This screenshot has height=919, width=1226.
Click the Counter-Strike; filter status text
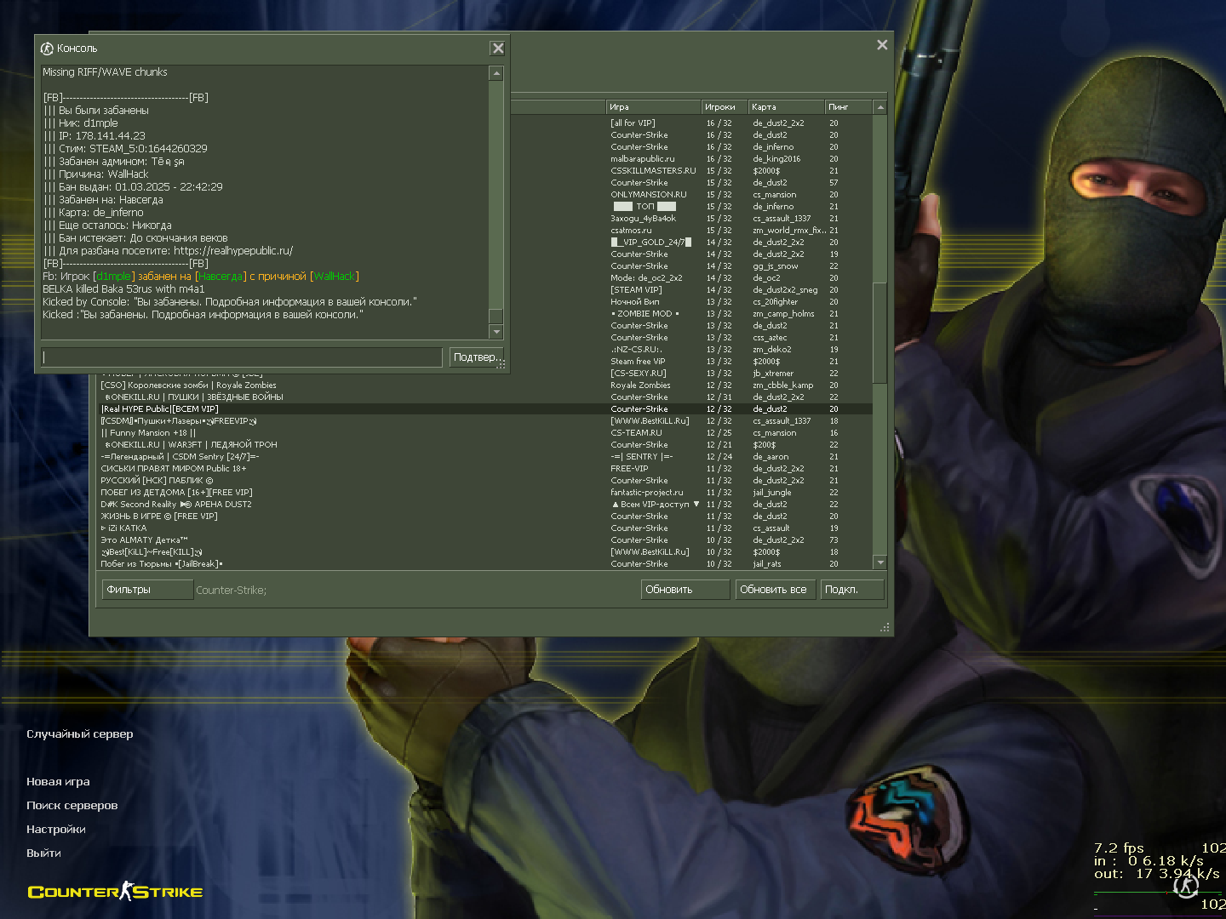pyautogui.click(x=232, y=591)
